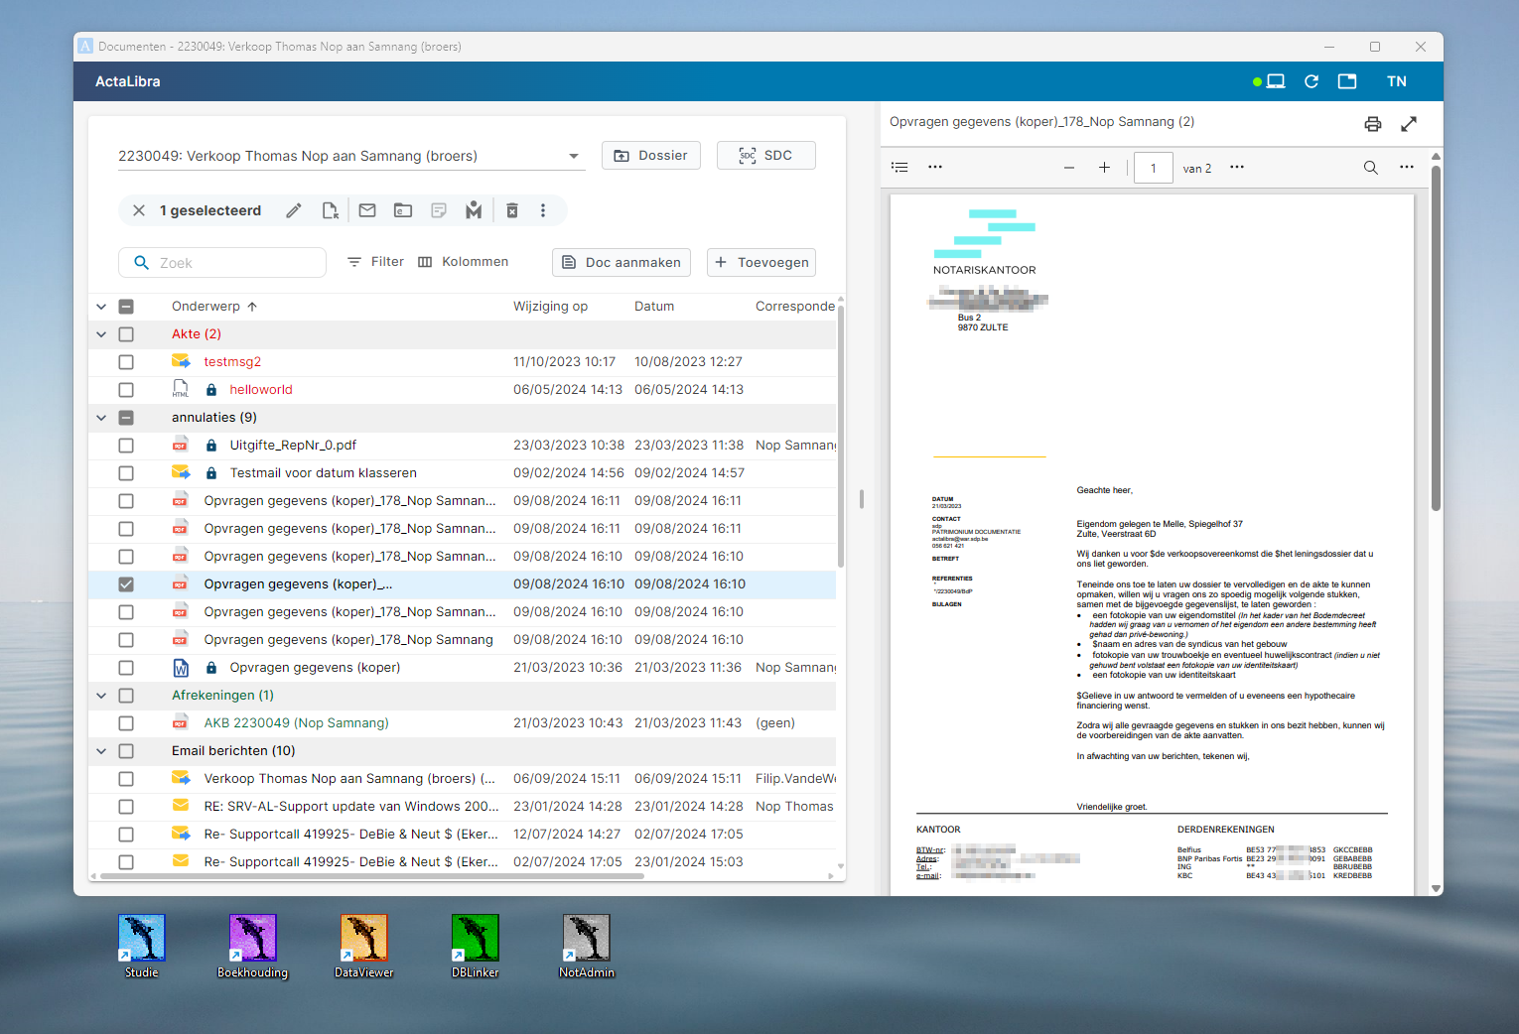Open the DBLinker desktop shortcut
1519x1034 pixels.
coord(476,947)
